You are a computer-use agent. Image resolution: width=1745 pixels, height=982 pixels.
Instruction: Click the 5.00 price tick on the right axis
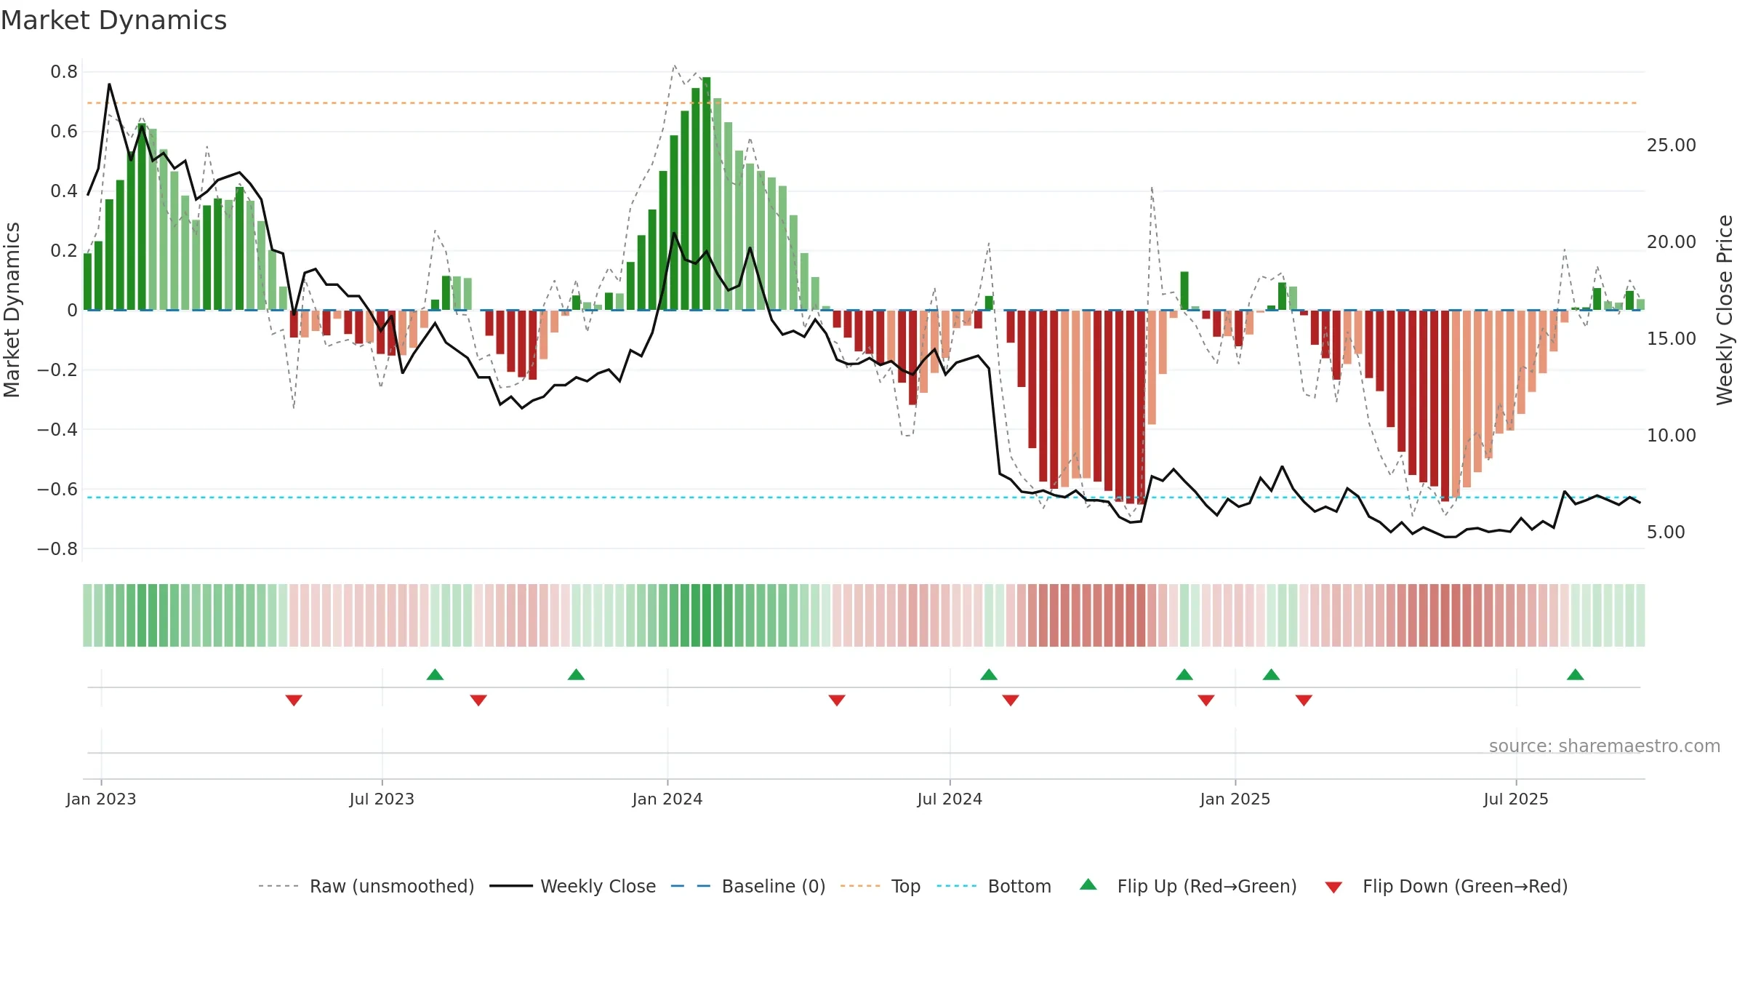(x=1666, y=532)
